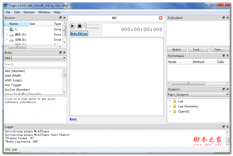Viewport: 233px width, 156px height.
Task: Click the Node Editor button
Action: click(x=79, y=33)
